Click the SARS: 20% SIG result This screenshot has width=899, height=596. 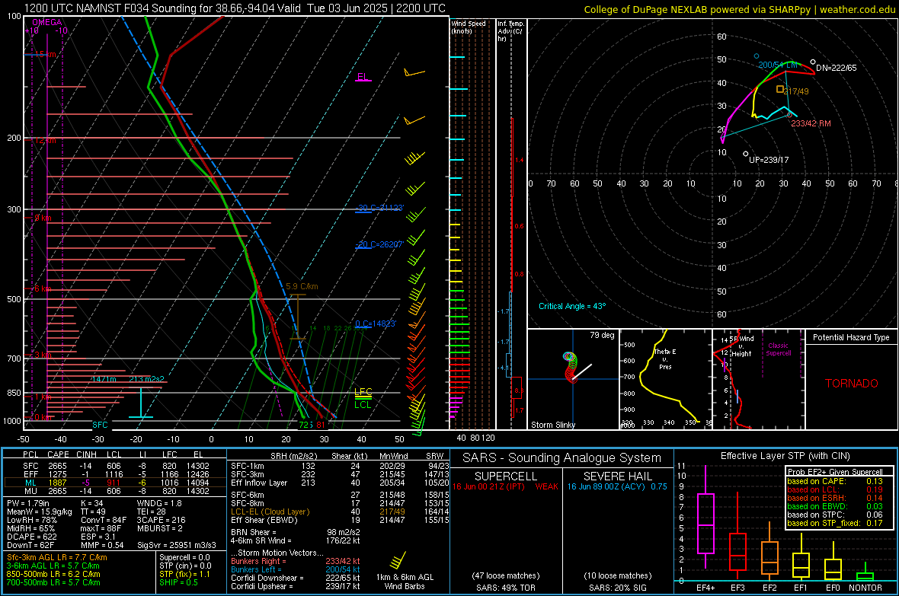(x=617, y=588)
